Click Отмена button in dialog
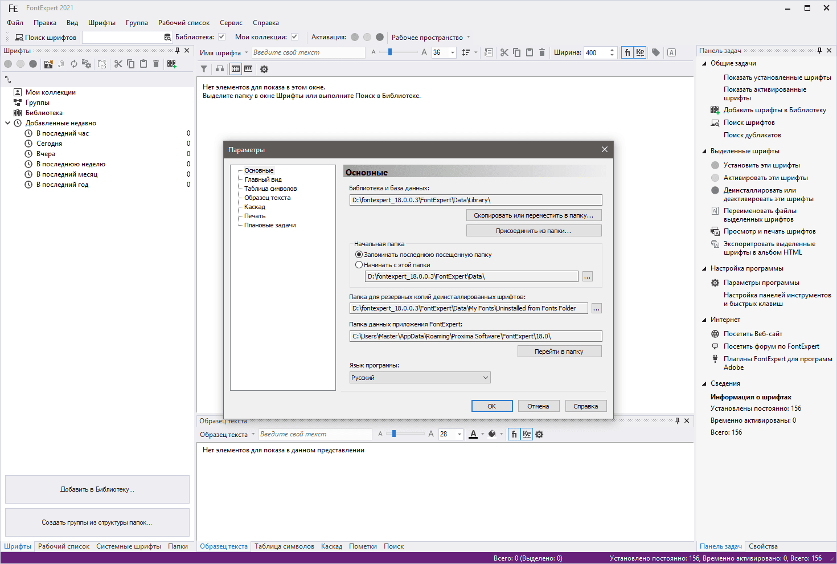Screen dimensions: 837x564 click(538, 406)
